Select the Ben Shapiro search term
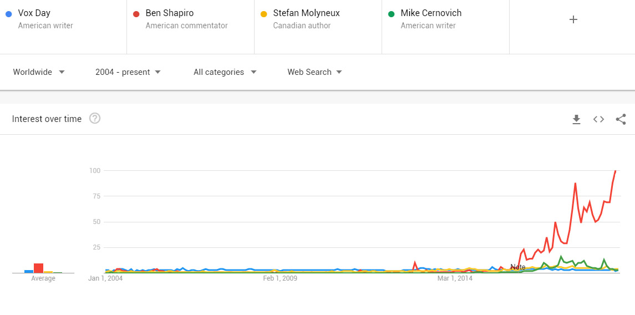Image resolution: width=635 pixels, height=315 pixels. point(170,13)
